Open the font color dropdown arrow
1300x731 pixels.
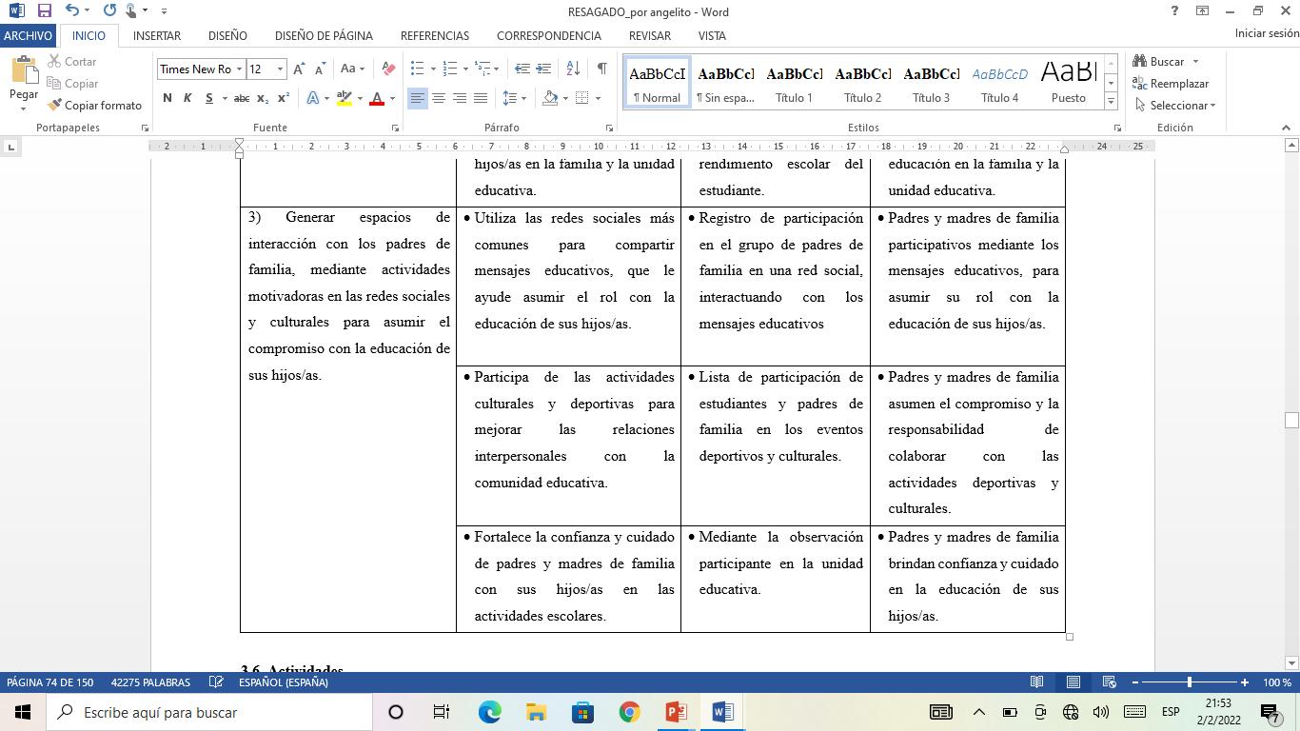click(392, 98)
